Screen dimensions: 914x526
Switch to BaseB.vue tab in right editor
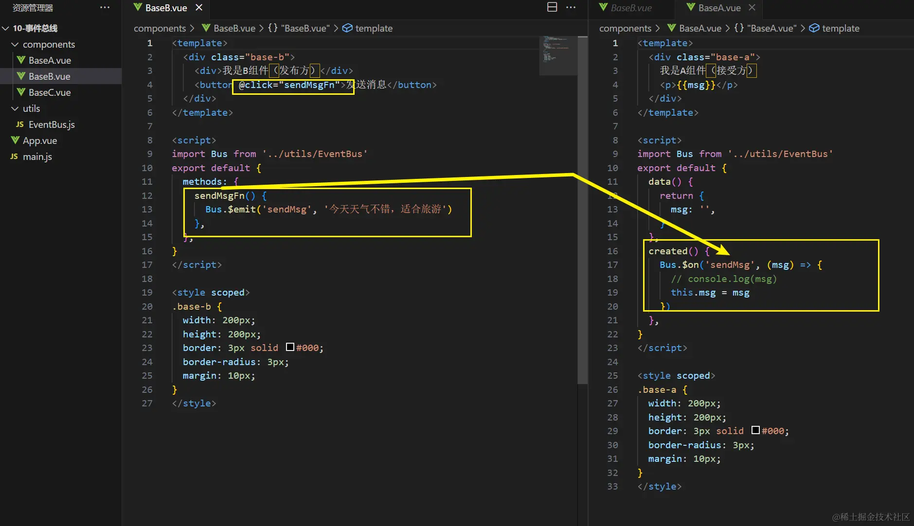631,8
